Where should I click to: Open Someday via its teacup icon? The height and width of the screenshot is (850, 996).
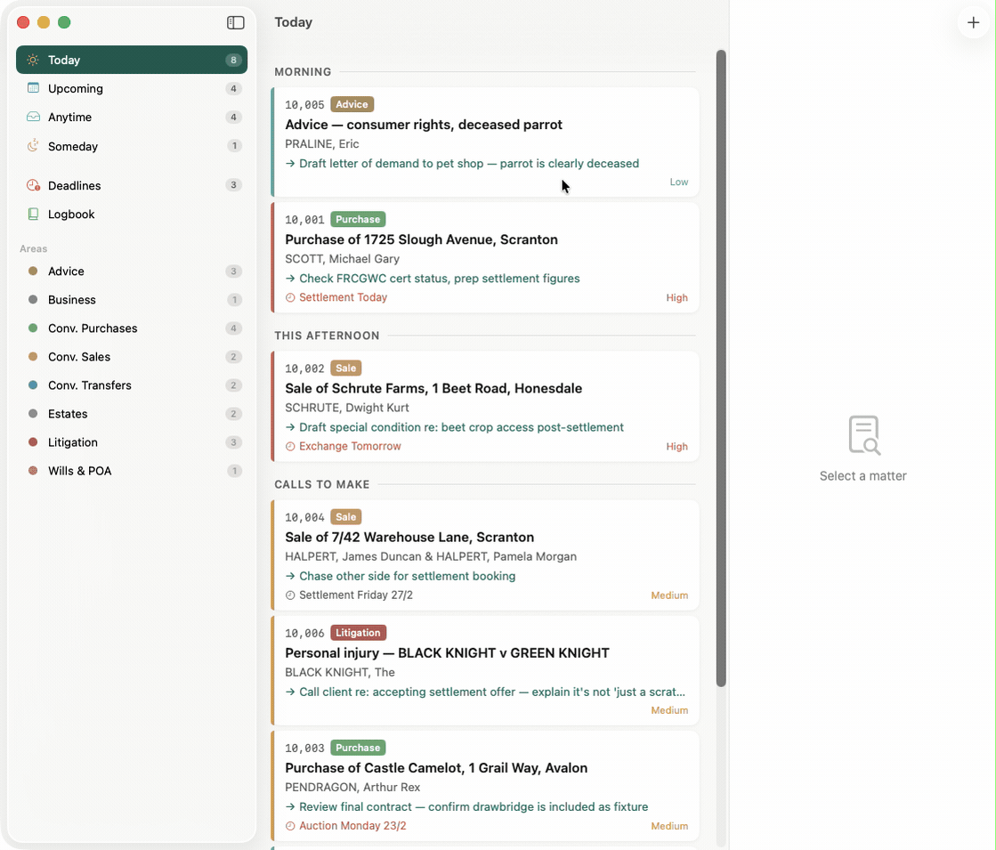coord(32,146)
